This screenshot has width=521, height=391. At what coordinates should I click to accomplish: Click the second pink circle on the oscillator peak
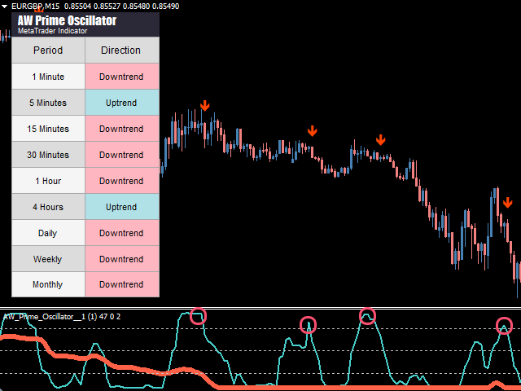308,325
